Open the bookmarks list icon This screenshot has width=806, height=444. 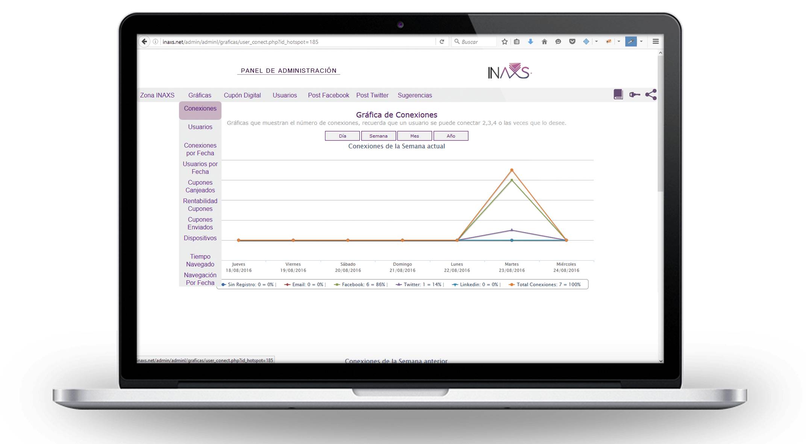coord(517,42)
